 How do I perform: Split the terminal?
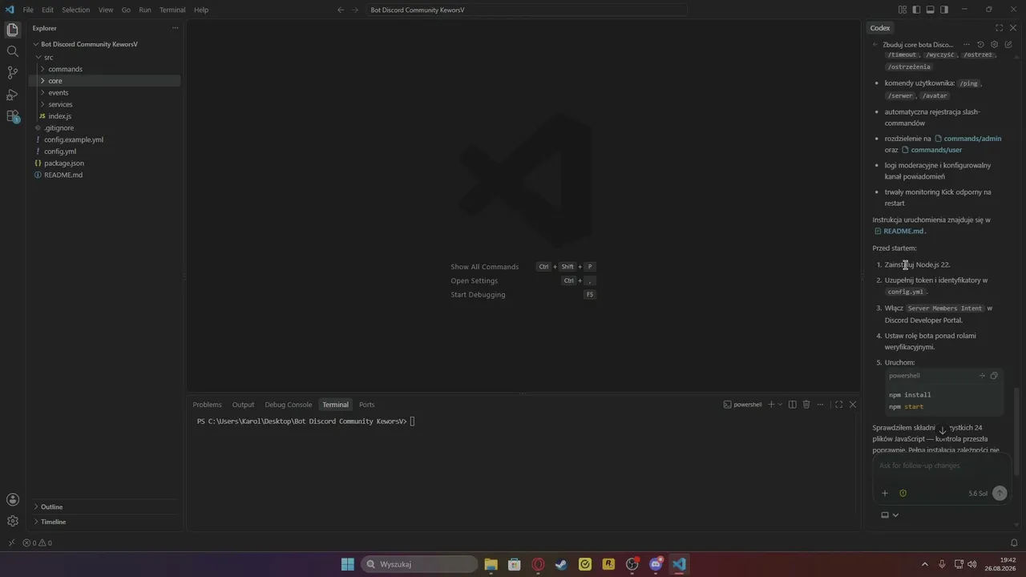tap(792, 405)
